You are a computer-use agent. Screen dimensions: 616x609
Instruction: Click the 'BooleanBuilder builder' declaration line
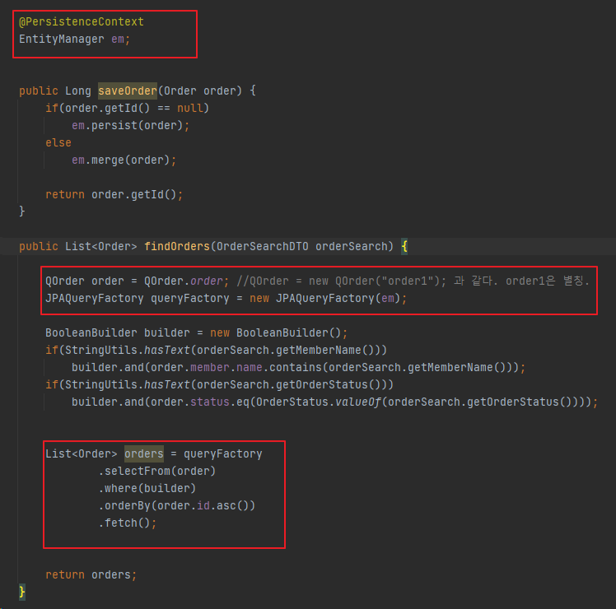click(x=197, y=333)
